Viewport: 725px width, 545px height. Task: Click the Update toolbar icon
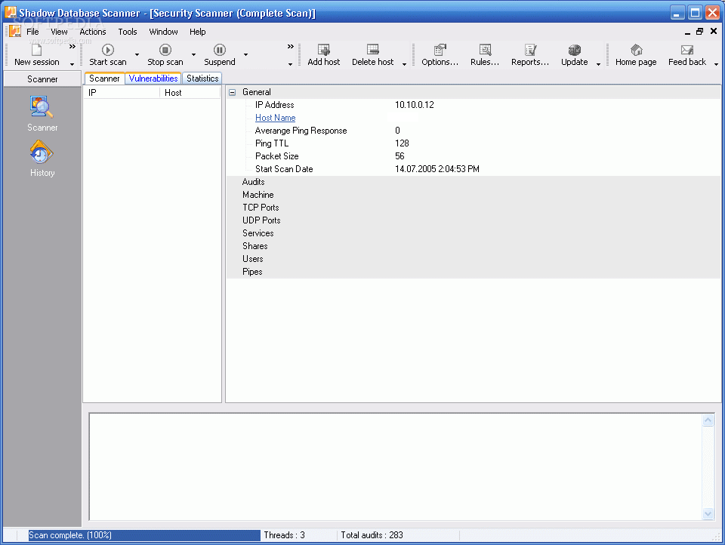point(574,50)
